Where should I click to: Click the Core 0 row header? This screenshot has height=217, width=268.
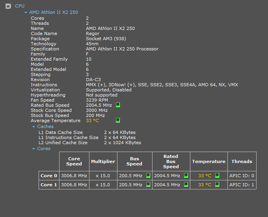pyautogui.click(x=49, y=176)
